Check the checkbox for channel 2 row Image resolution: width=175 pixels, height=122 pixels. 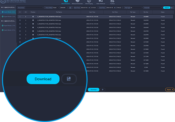pos(20,20)
